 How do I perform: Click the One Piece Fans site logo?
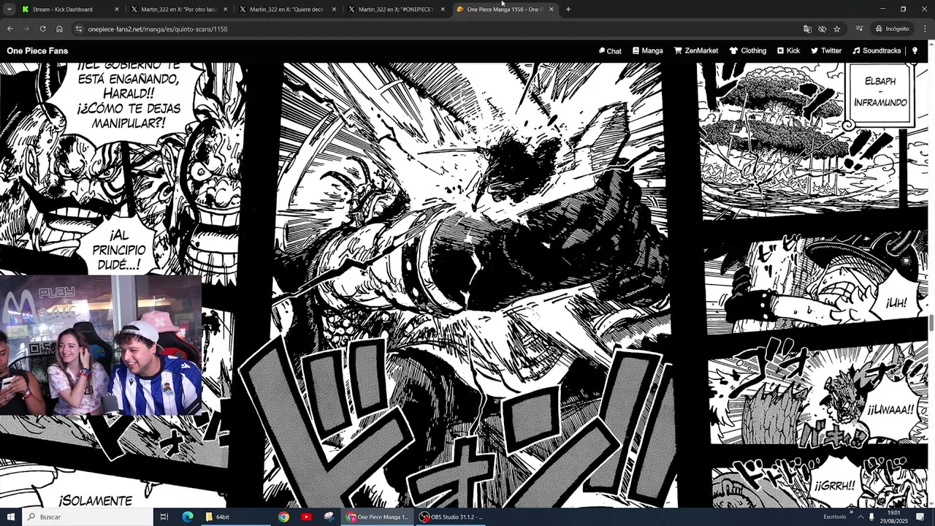tap(37, 51)
